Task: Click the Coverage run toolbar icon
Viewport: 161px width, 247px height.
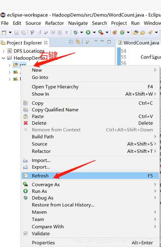Action: tap(101, 32)
